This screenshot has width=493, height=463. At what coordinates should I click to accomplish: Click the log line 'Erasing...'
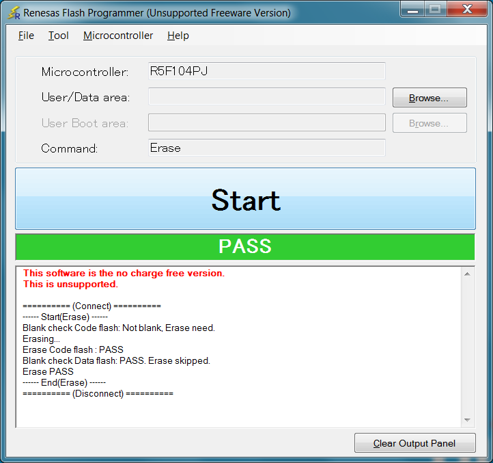(41, 339)
